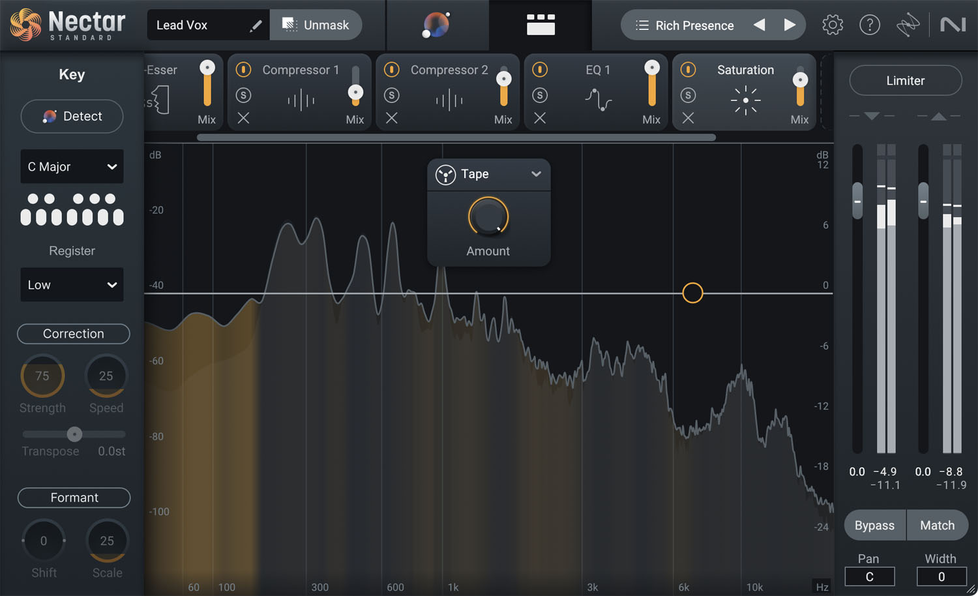
Task: Switch to the module chain view icon
Action: pyautogui.click(x=541, y=25)
